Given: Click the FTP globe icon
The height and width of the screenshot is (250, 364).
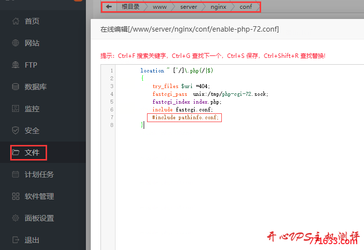Looking at the screenshot, I should 16,65.
